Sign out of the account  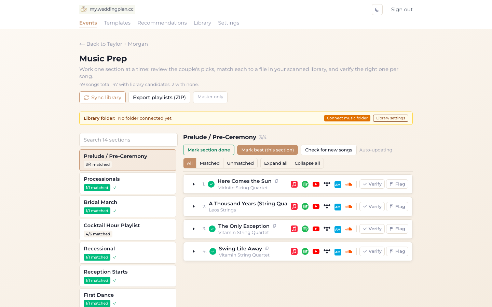click(402, 10)
